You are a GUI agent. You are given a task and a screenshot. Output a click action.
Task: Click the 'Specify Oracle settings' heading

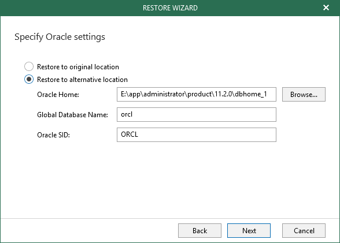point(60,37)
